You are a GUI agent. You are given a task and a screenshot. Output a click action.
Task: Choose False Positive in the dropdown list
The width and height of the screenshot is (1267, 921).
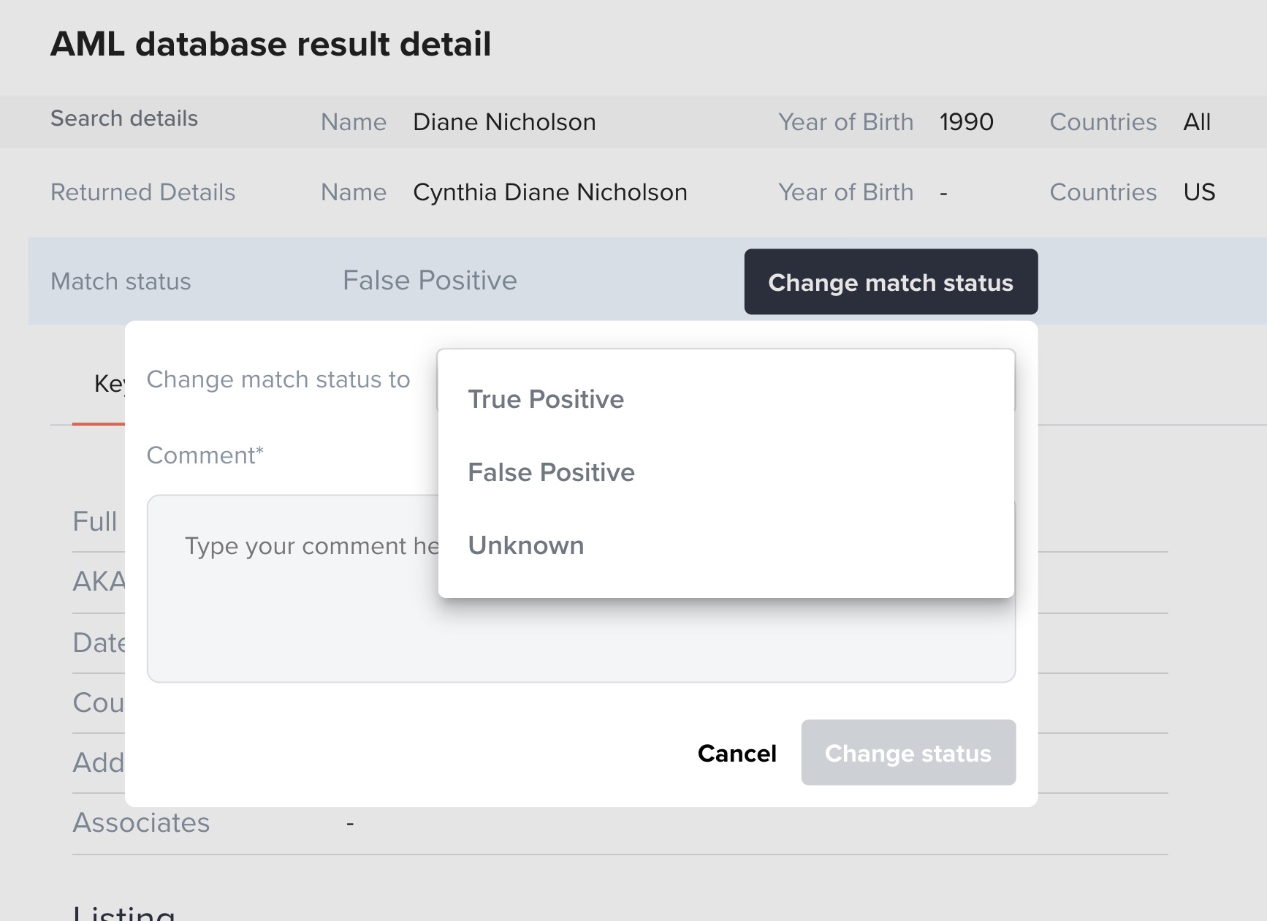coord(551,472)
